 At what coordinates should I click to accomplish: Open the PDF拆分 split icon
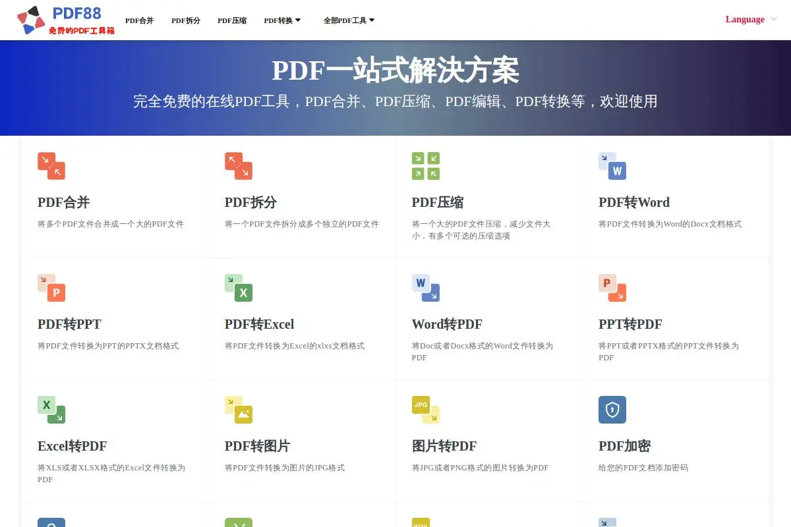(239, 166)
